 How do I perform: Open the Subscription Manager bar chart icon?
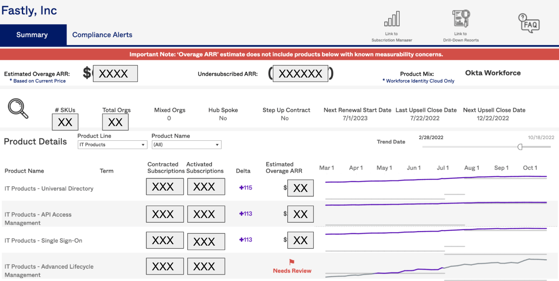point(392,19)
